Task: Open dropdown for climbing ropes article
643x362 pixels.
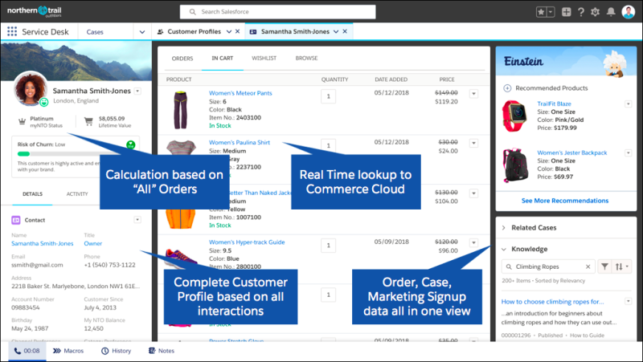Action: point(628,301)
